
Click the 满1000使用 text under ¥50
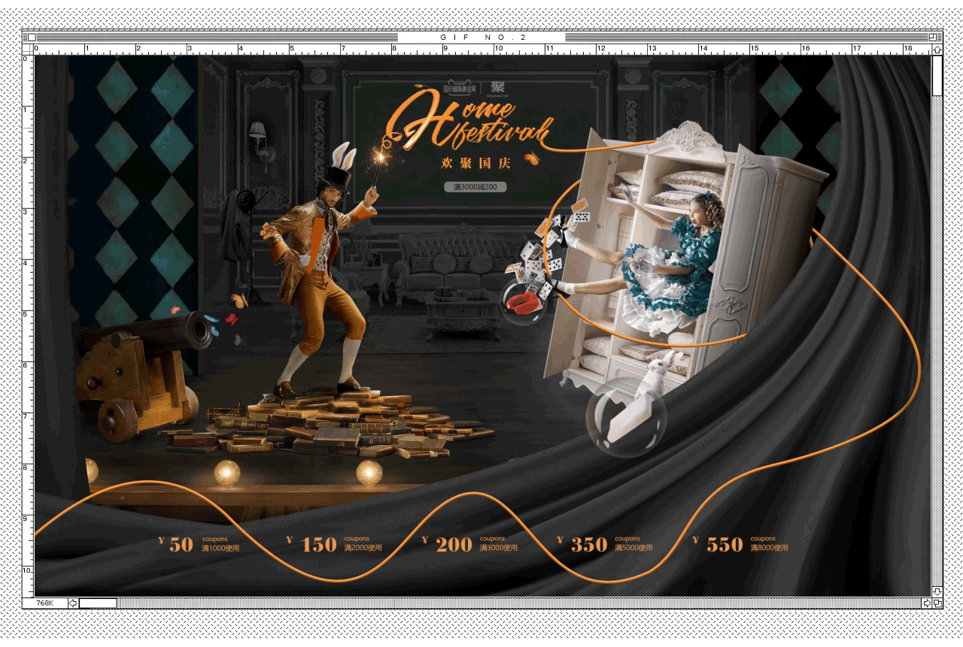point(220,549)
